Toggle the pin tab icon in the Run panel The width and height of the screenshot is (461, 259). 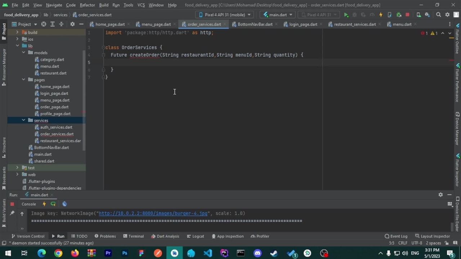tap(12, 213)
